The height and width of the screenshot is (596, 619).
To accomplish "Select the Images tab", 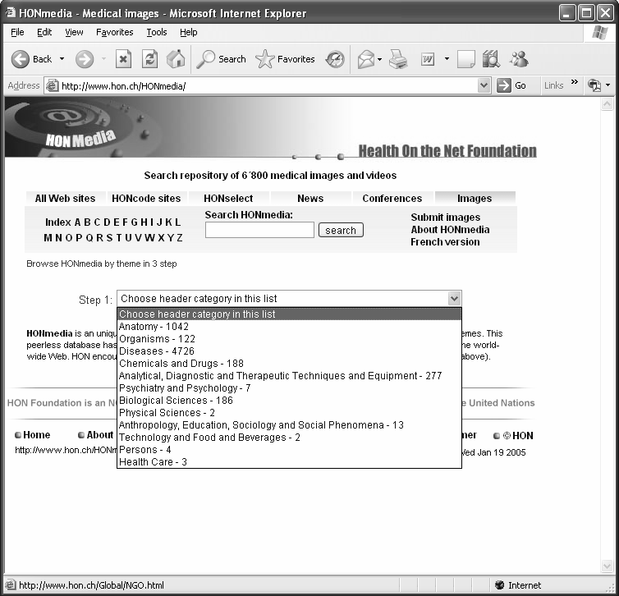I will [x=475, y=198].
